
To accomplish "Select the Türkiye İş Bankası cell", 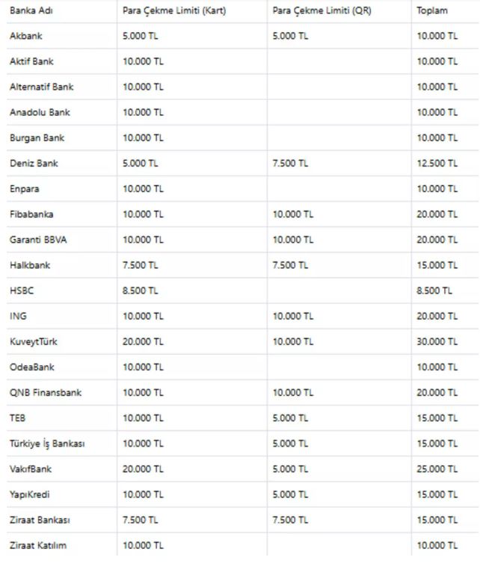I will pyautogui.click(x=47, y=444).
